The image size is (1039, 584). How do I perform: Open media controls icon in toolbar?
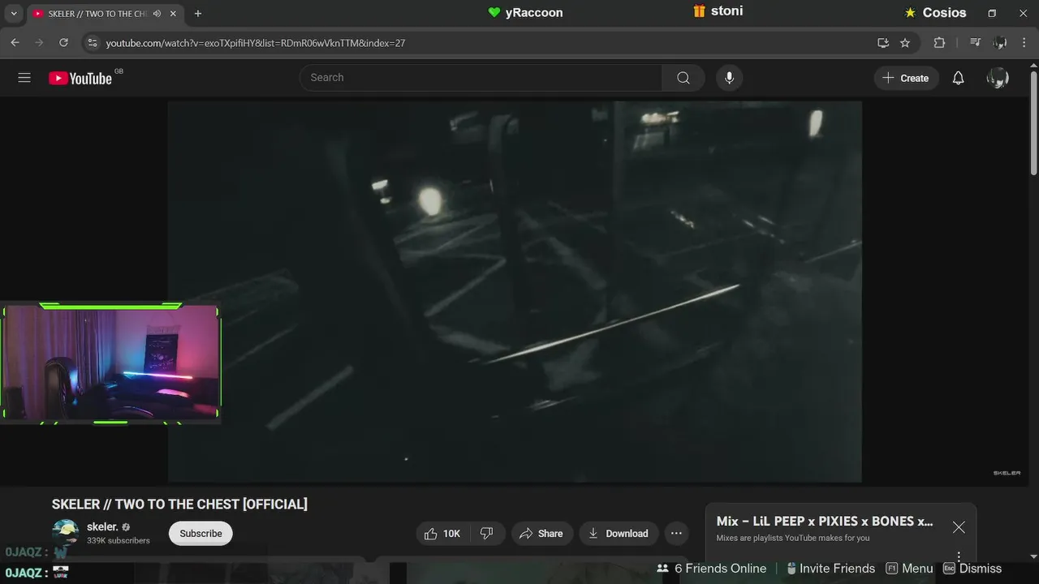tap(976, 43)
